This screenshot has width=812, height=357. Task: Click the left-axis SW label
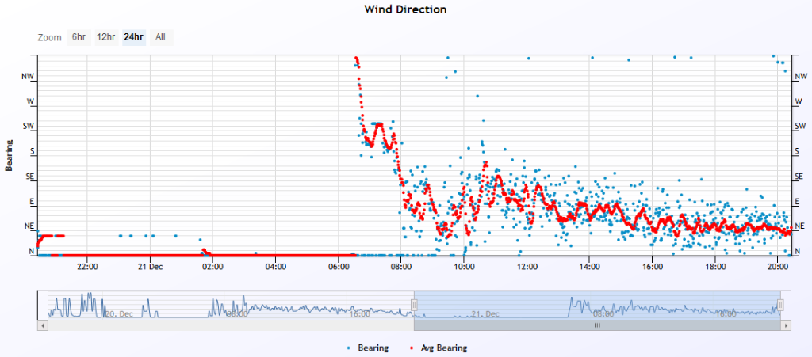[28, 126]
